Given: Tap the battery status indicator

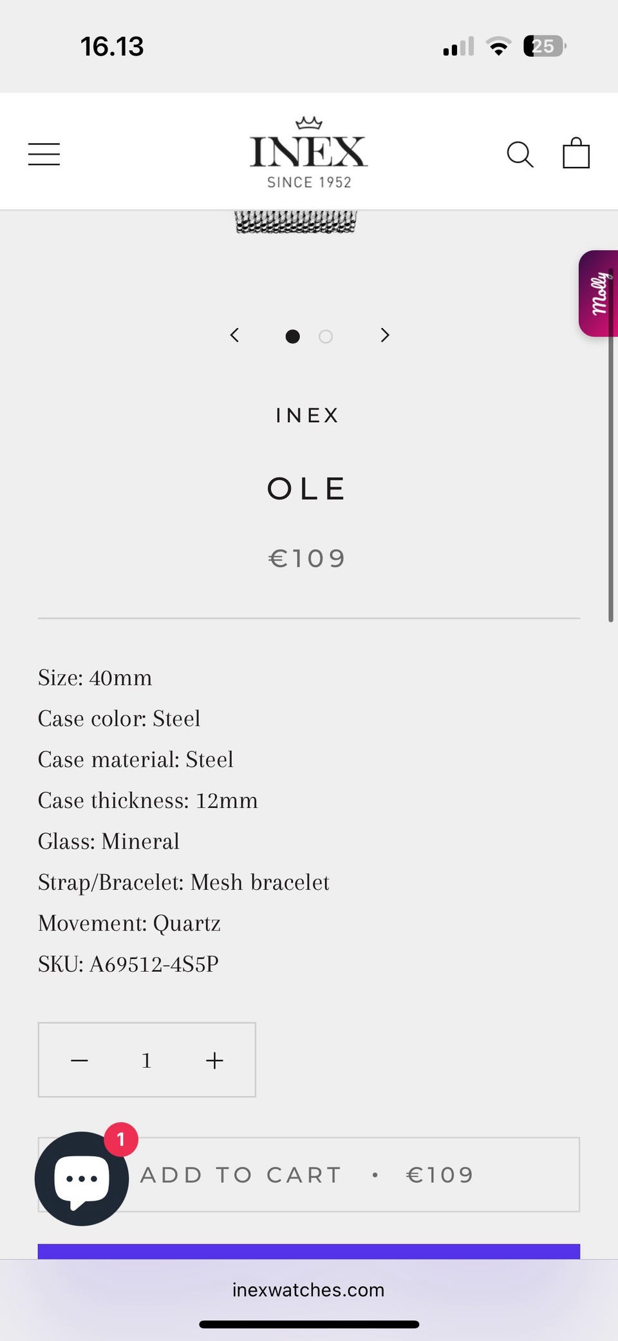Looking at the screenshot, I should [544, 46].
